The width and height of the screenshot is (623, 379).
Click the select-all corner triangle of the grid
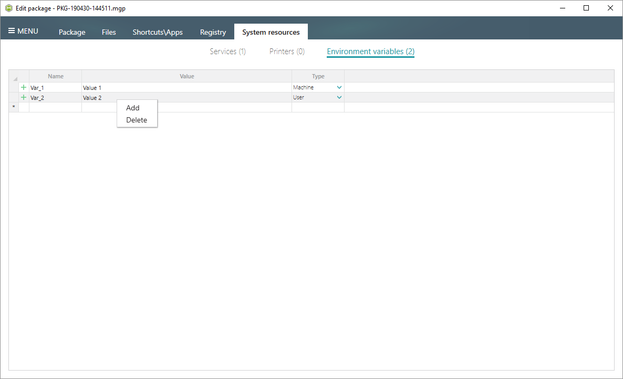[x=15, y=78]
